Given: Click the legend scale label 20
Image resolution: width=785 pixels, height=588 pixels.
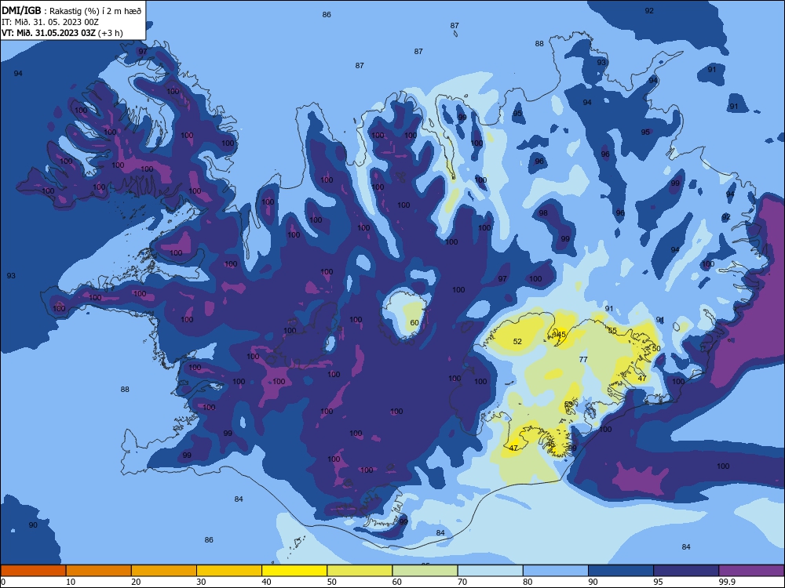Looking at the screenshot, I should [x=136, y=582].
